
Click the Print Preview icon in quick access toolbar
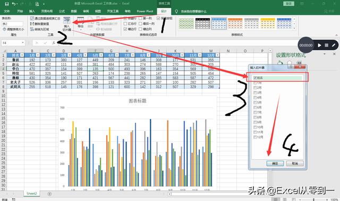(x=37, y=4)
